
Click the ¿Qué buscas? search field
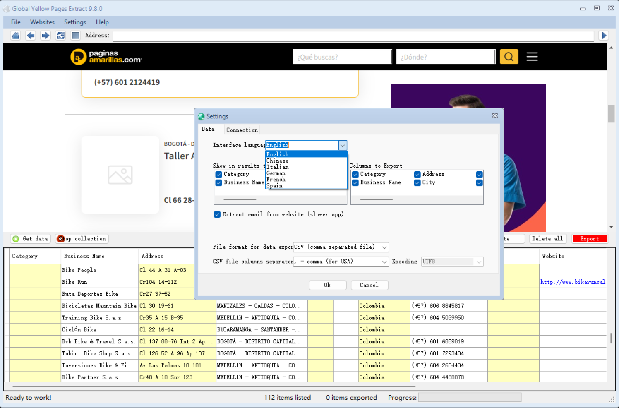[342, 57]
